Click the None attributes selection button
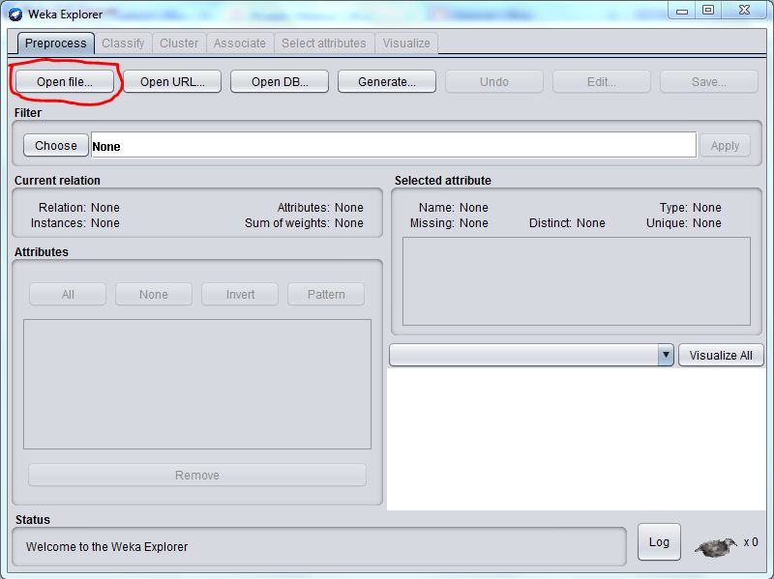This screenshot has width=774, height=579. pos(154,295)
